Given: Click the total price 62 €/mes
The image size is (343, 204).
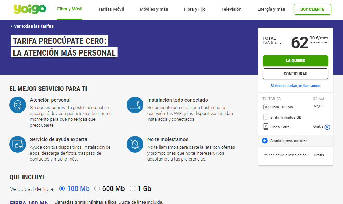Looking at the screenshot, I should click(x=310, y=42).
